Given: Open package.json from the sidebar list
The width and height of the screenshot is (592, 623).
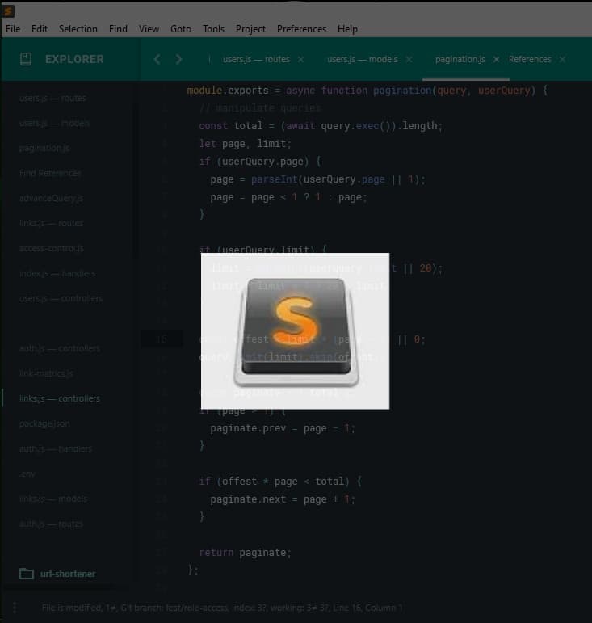Looking at the screenshot, I should click(44, 423).
